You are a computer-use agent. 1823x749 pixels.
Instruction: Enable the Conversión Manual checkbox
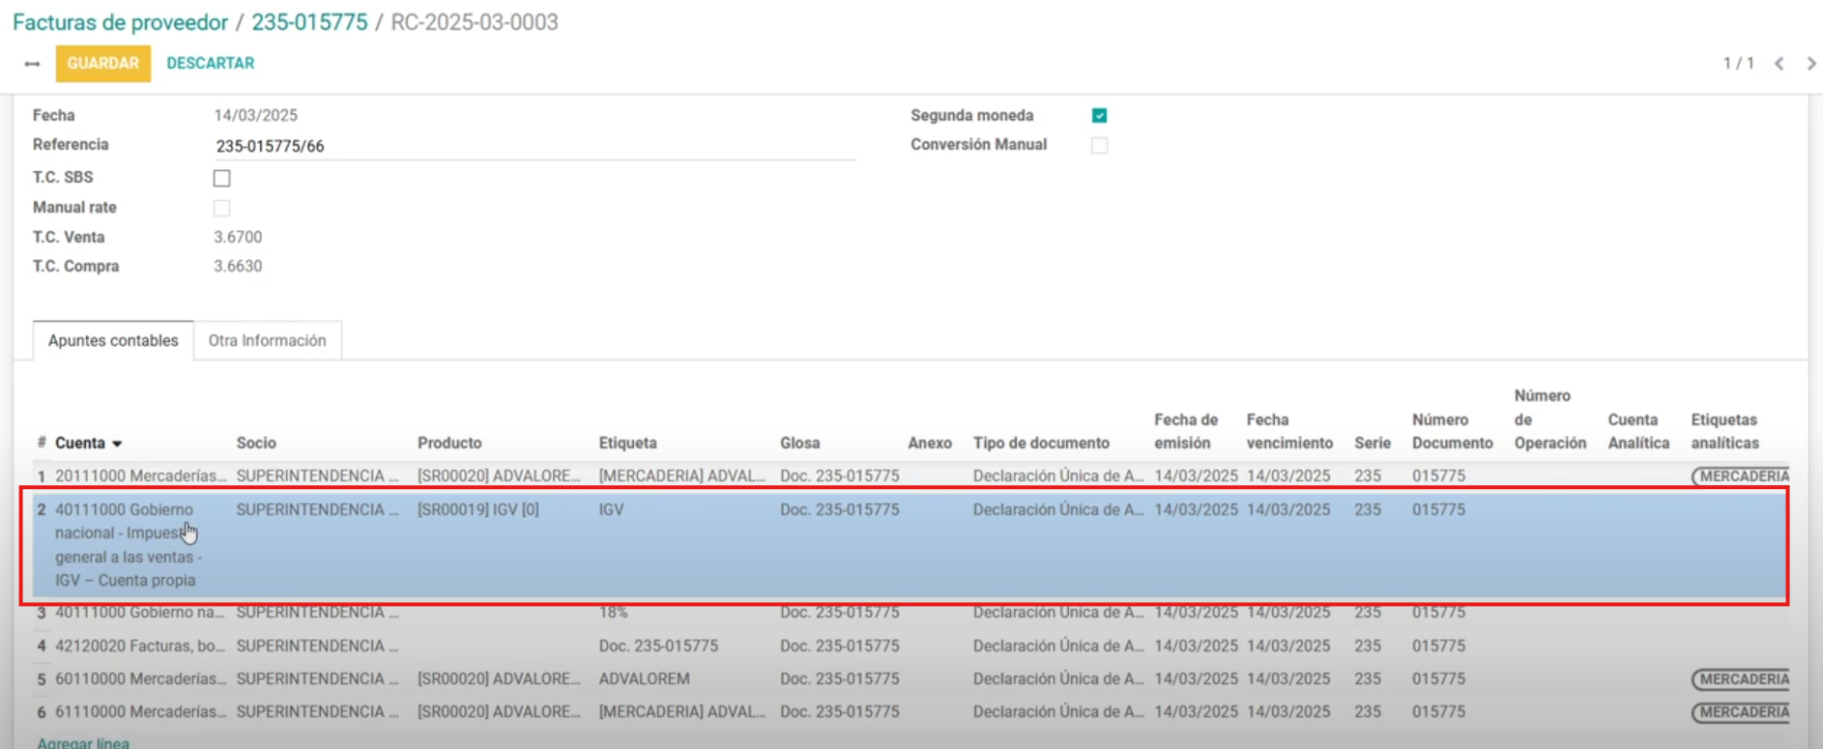pyautogui.click(x=1099, y=145)
